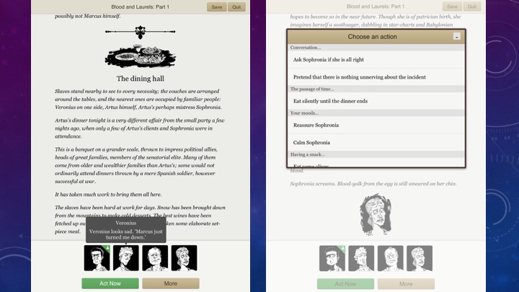The image size is (519, 292).
Task: Click the second dimmed portrait in right panel
Action: (361, 258)
